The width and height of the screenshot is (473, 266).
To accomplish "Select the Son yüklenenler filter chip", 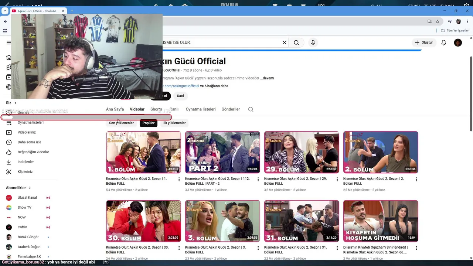I will [121, 123].
